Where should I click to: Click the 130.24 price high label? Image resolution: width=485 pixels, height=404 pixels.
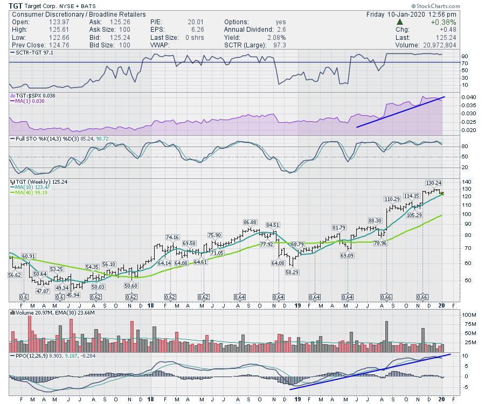434,183
